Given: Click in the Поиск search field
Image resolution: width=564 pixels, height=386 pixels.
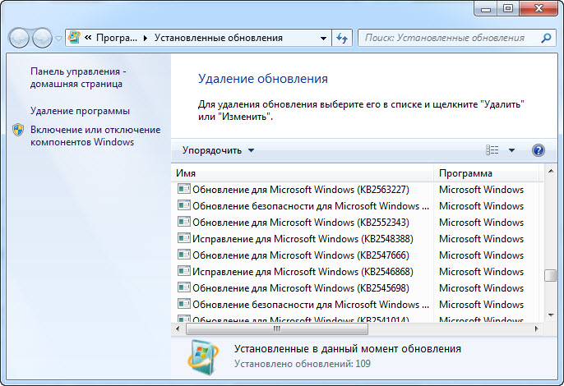Looking at the screenshot, I should (x=448, y=38).
